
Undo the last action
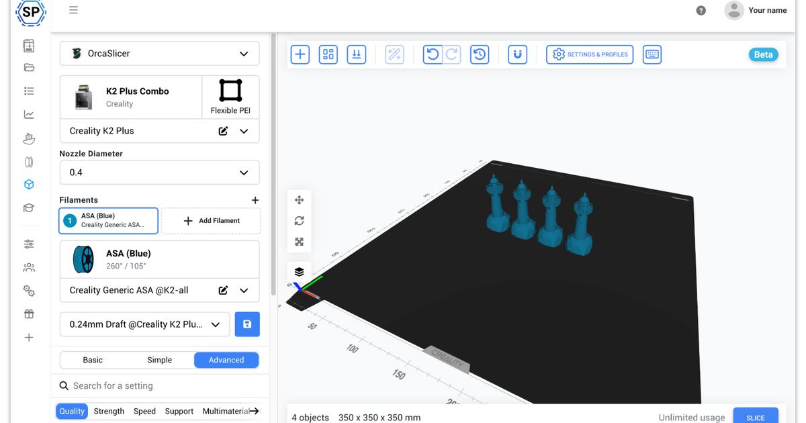click(x=433, y=54)
